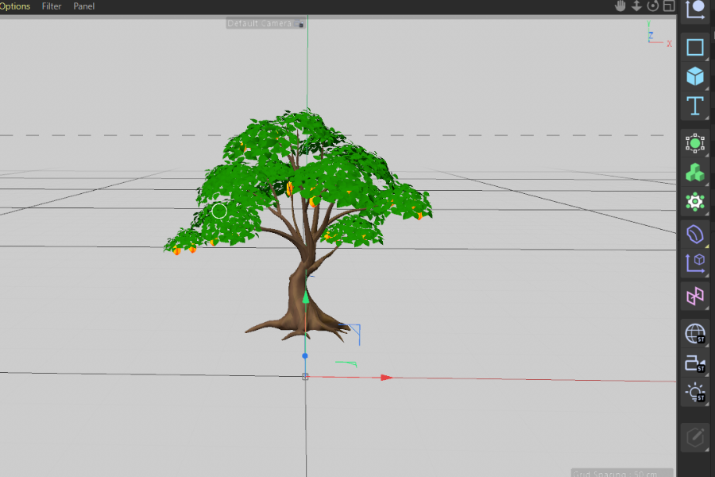Open the Options viewport menu

[15, 6]
